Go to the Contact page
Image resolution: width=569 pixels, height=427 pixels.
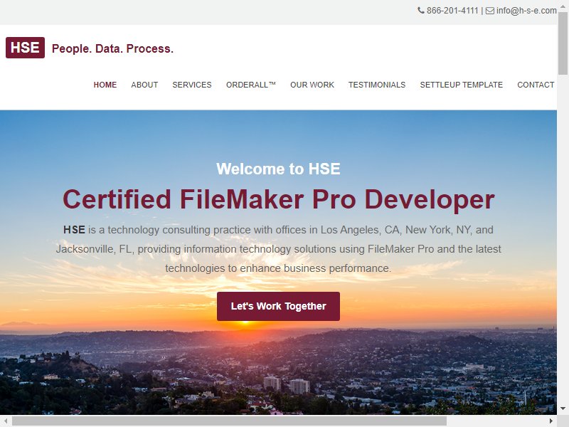click(536, 85)
